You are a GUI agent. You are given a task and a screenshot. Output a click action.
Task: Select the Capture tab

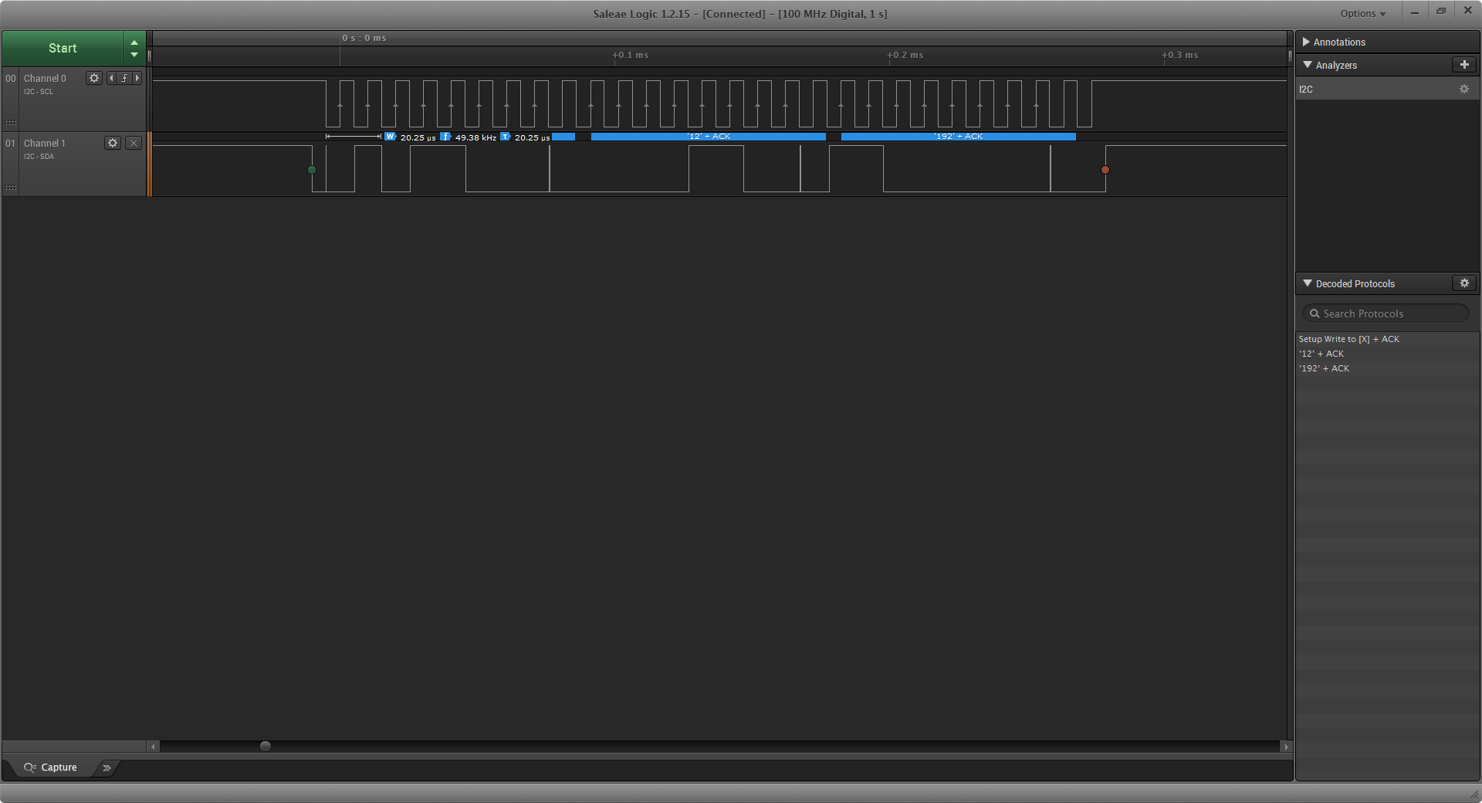coord(51,767)
